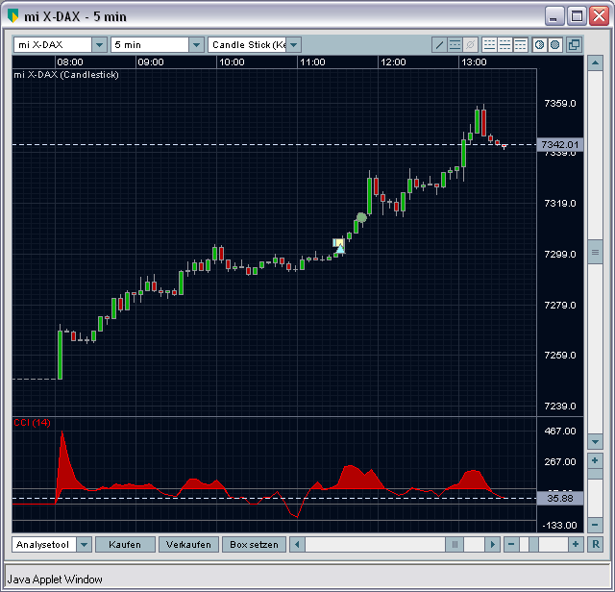Click the CCI value label 35.88
The height and width of the screenshot is (592, 615).
click(559, 498)
